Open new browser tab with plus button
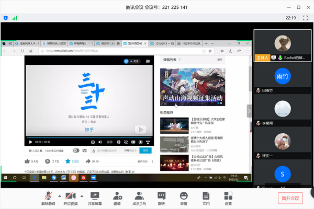Image resolution: width=314 pixels, height=209 pixels. tap(206, 43)
